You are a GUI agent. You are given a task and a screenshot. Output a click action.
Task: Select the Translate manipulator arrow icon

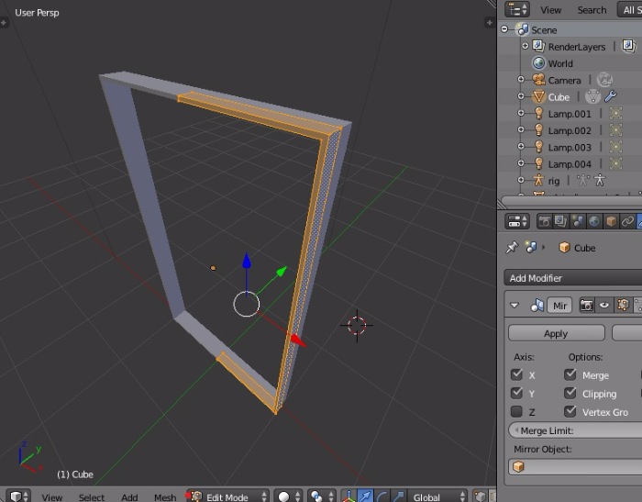[x=365, y=496]
